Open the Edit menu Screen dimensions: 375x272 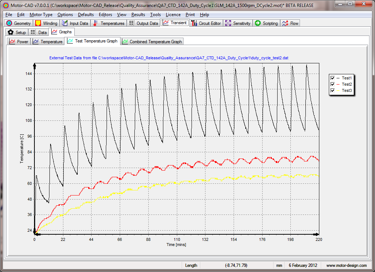21,15
